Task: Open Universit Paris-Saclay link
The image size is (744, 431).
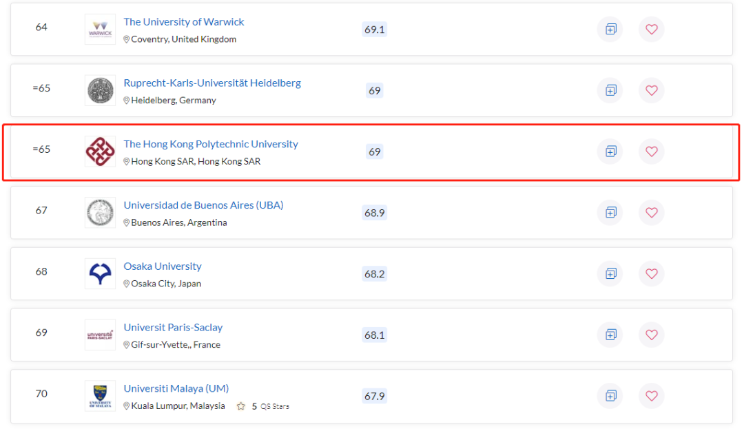Action: (173, 328)
